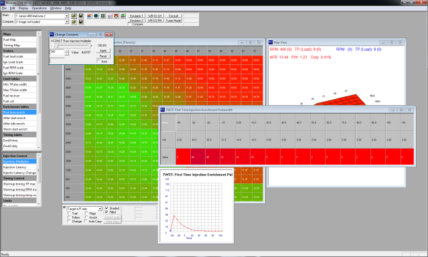Click the open file icon beside the Main dropdown
Image resolution: width=428 pixels, height=257 pixels.
pyautogui.click(x=74, y=16)
